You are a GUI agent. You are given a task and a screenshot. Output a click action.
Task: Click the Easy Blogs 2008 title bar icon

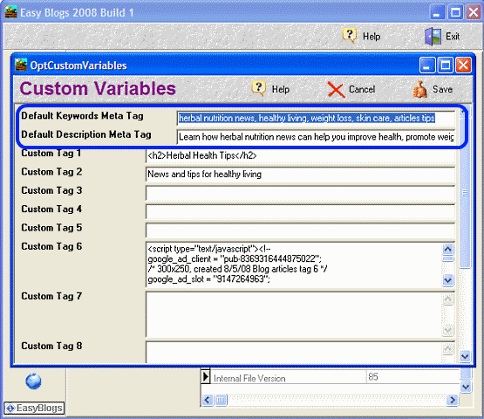[10, 12]
